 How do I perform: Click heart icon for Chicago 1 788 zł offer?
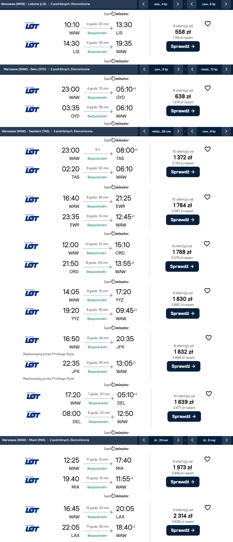(x=207, y=244)
